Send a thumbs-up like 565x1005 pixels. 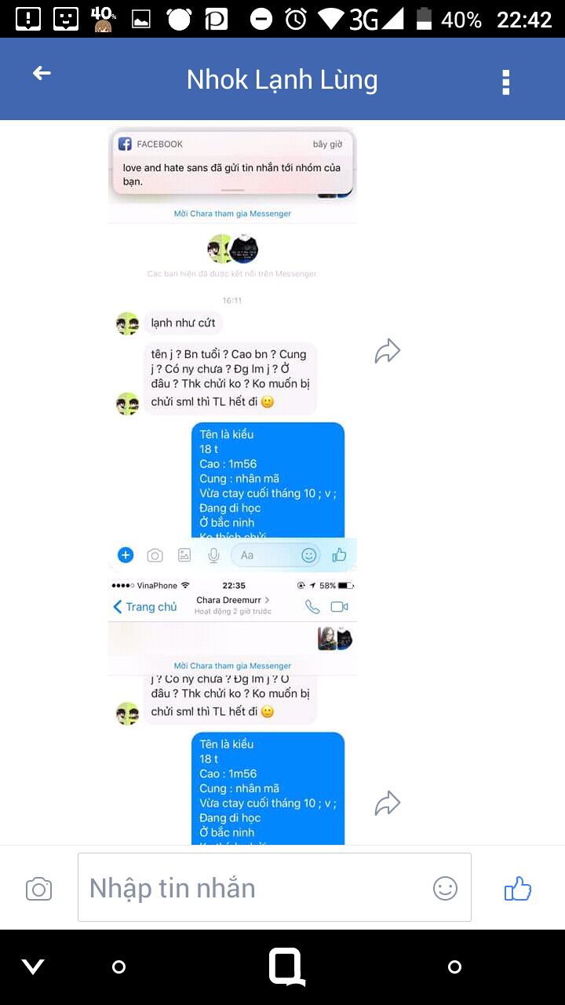(x=518, y=888)
